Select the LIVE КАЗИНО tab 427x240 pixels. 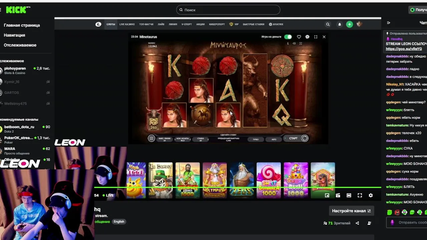[127, 24]
